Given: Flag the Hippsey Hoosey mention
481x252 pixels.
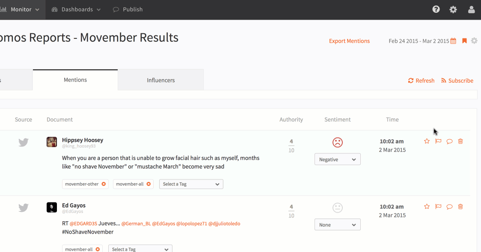Looking at the screenshot, I should click(x=438, y=141).
